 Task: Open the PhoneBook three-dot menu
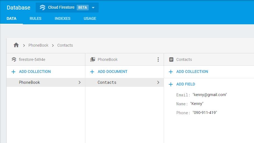pyautogui.click(x=158, y=59)
